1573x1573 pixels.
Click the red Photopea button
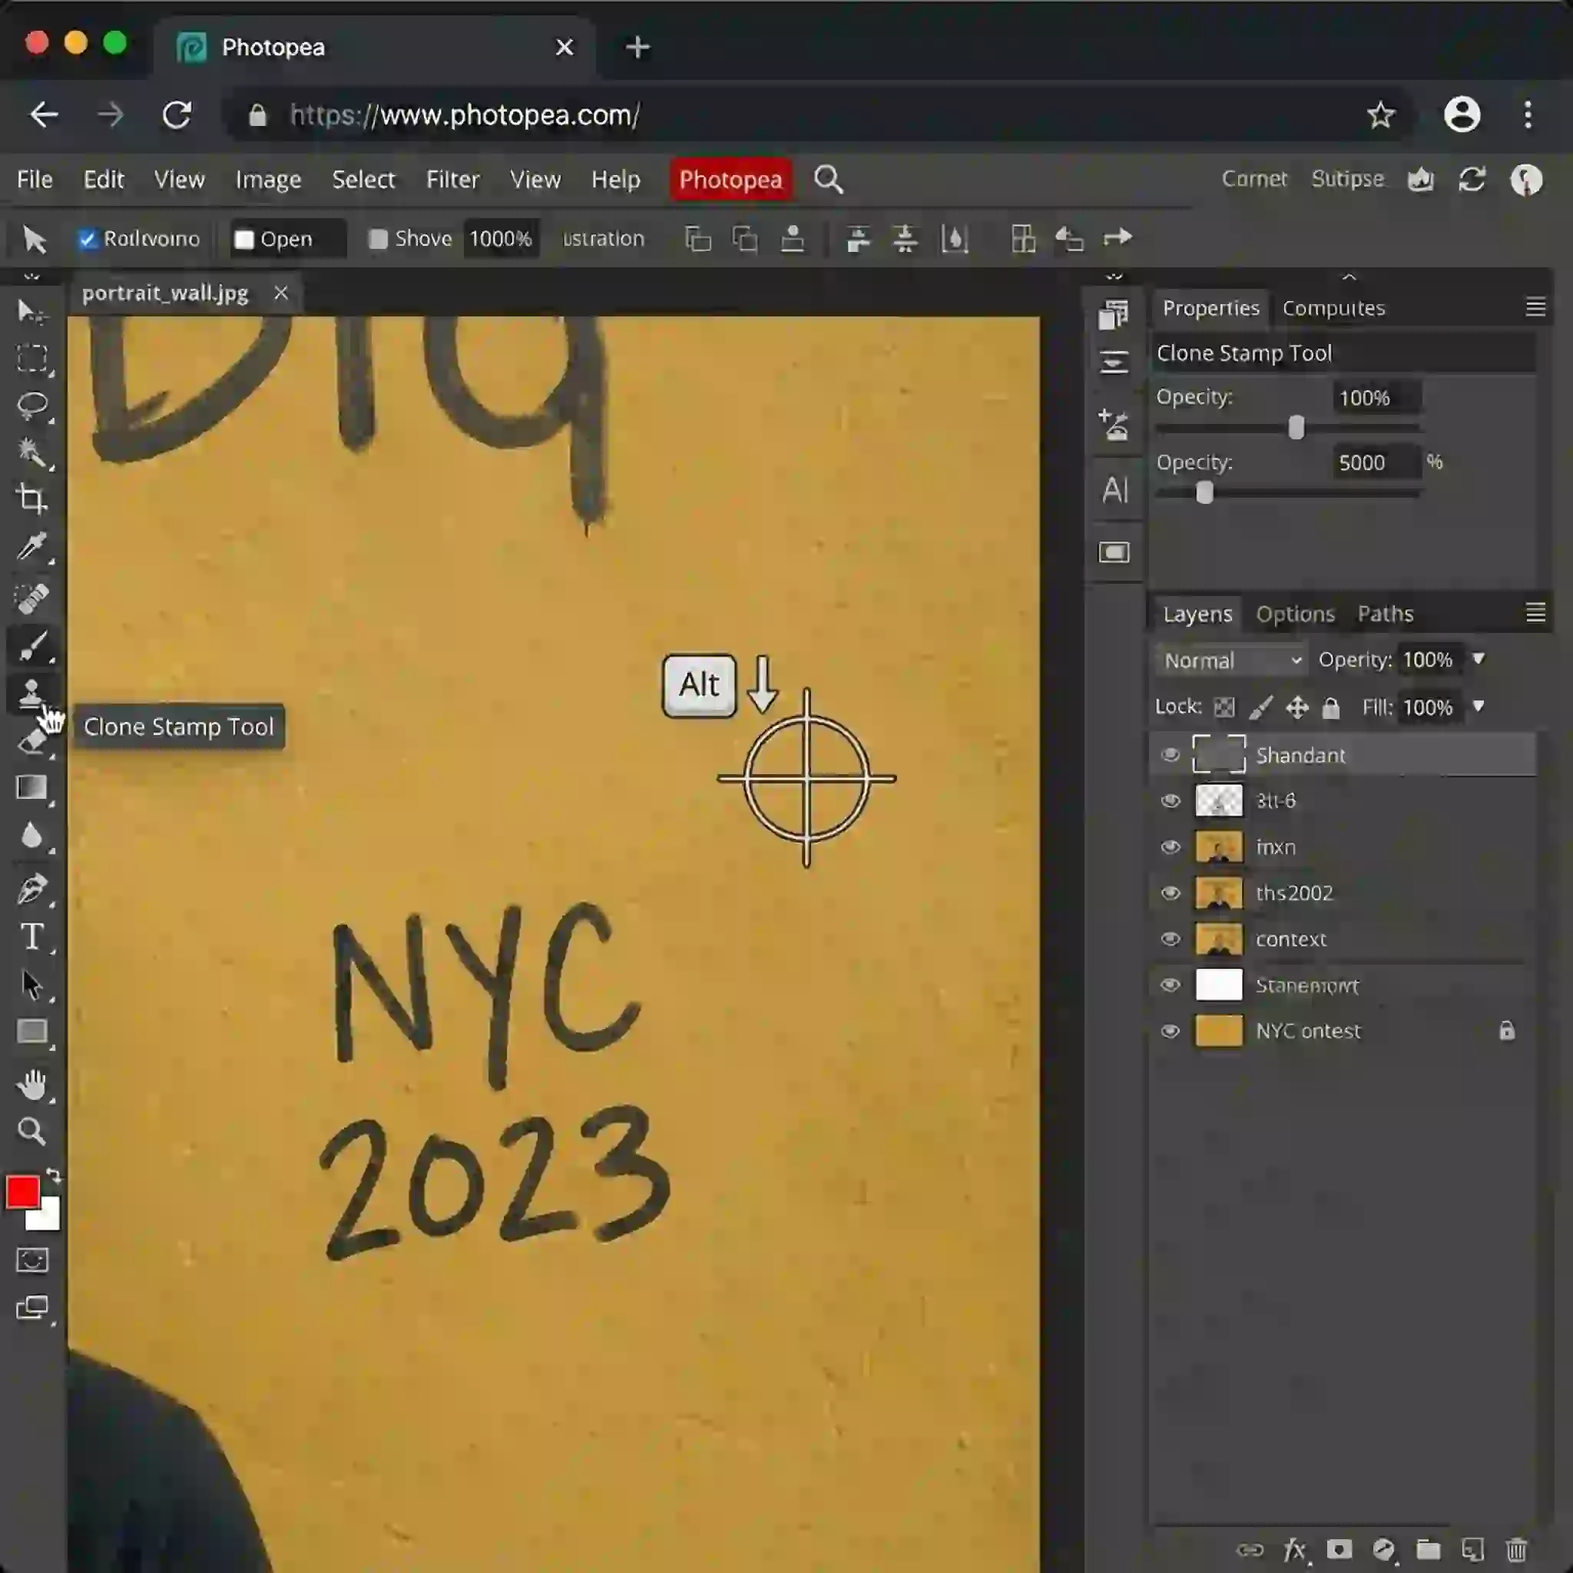click(x=730, y=179)
